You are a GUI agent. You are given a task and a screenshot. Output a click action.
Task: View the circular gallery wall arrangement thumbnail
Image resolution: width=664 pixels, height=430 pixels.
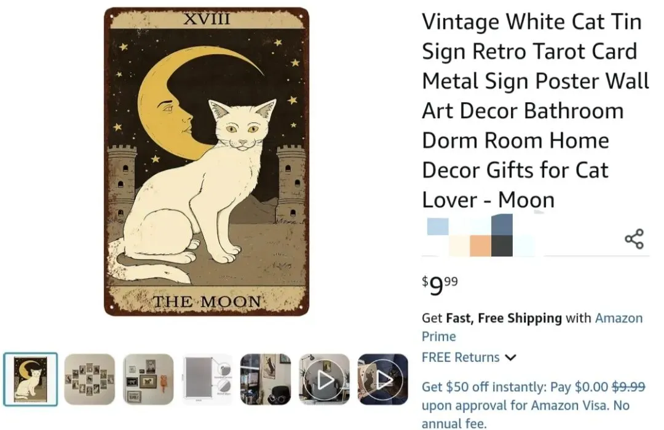coord(90,380)
